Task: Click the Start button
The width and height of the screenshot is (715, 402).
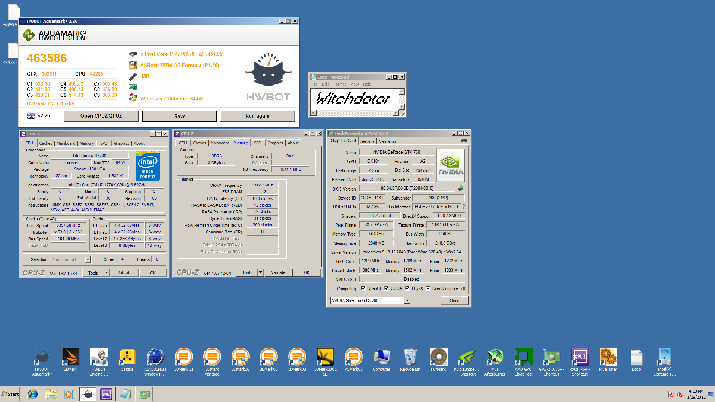Action: click(x=10, y=394)
